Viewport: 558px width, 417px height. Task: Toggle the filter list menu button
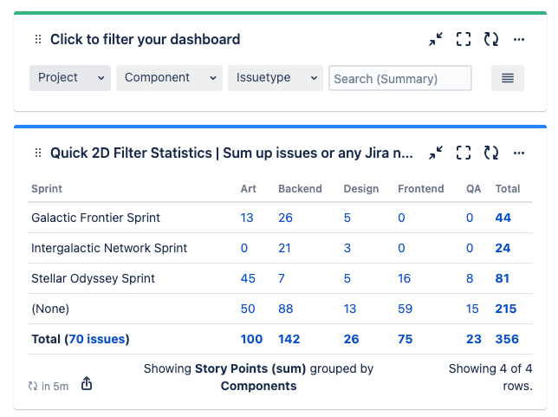pos(508,78)
